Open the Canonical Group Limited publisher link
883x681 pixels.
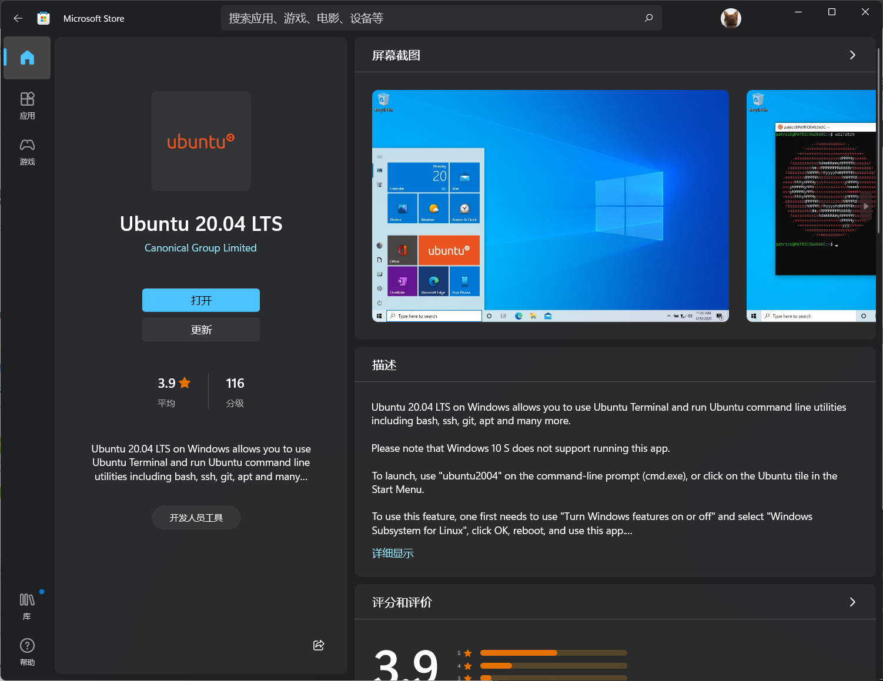click(x=200, y=247)
